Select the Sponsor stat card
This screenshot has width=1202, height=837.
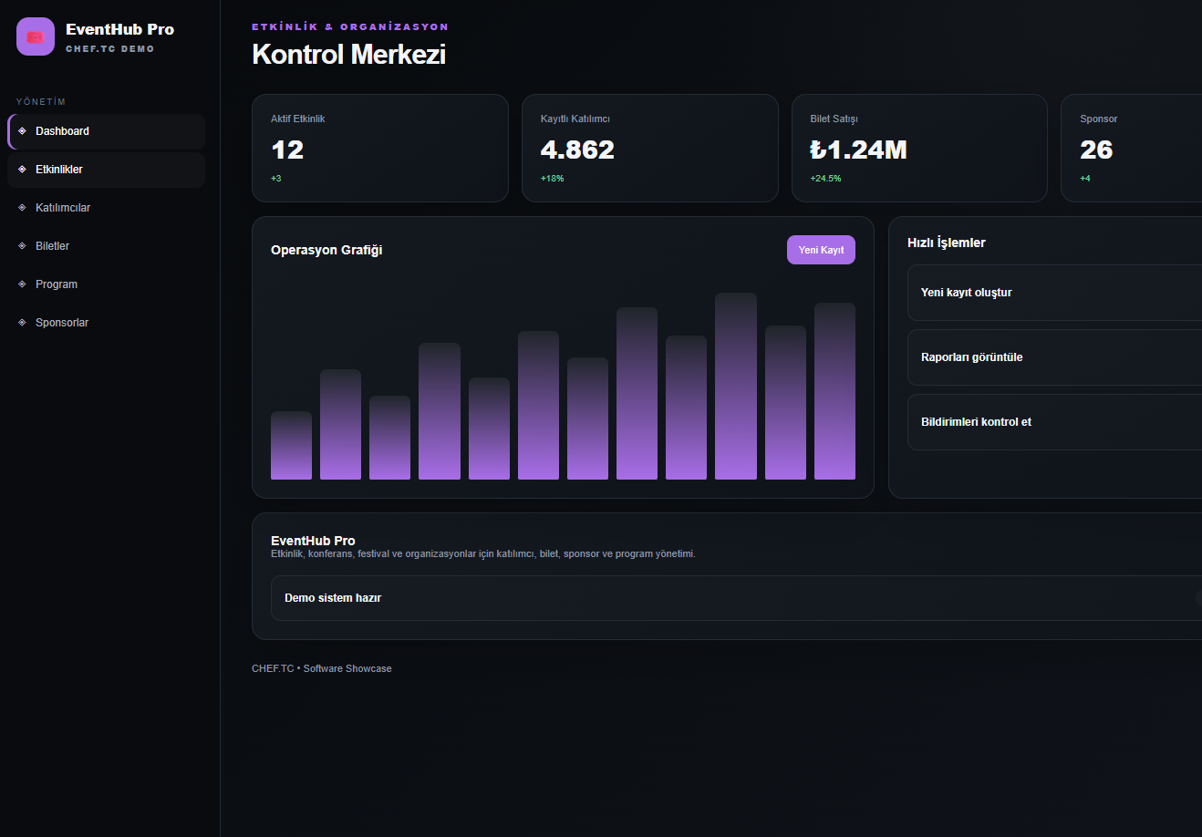point(1131,148)
